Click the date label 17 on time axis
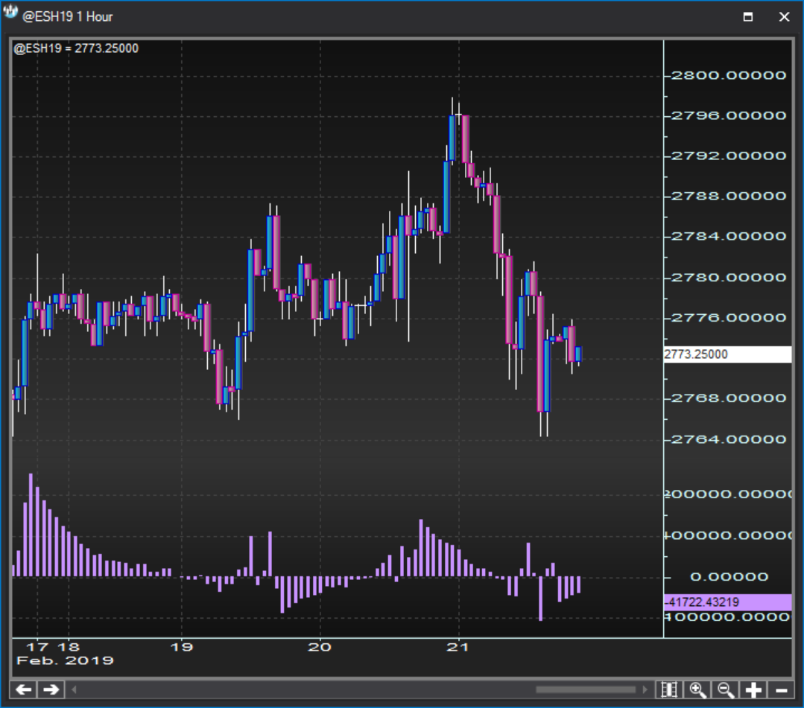The image size is (804, 708). click(37, 647)
